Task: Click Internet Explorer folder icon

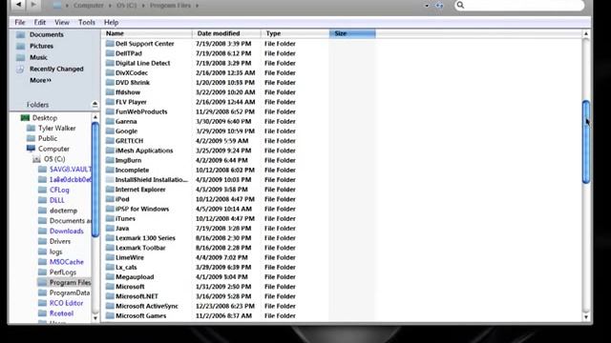Action: (110, 190)
